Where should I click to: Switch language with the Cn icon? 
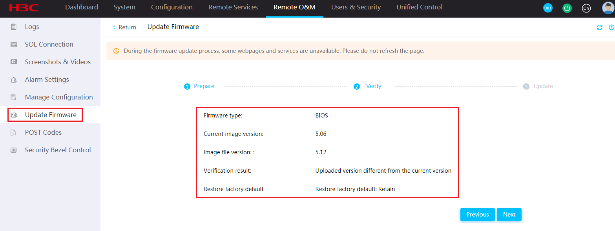coord(586,8)
